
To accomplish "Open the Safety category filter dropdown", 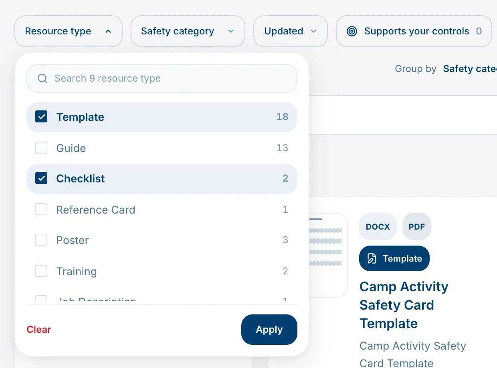I will [188, 31].
